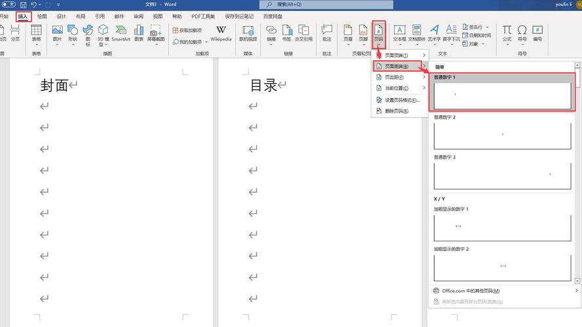Toggle the AutoSave switch in title bar
582x327 pixels.
point(9,5)
